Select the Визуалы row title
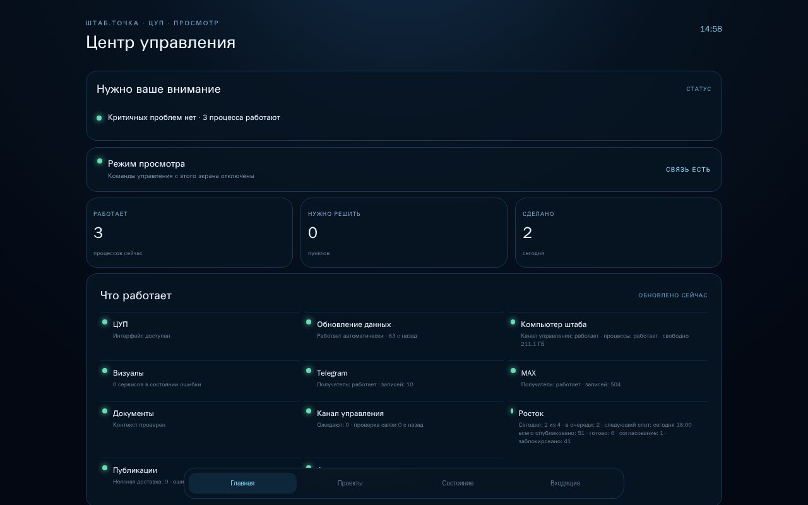 click(128, 373)
